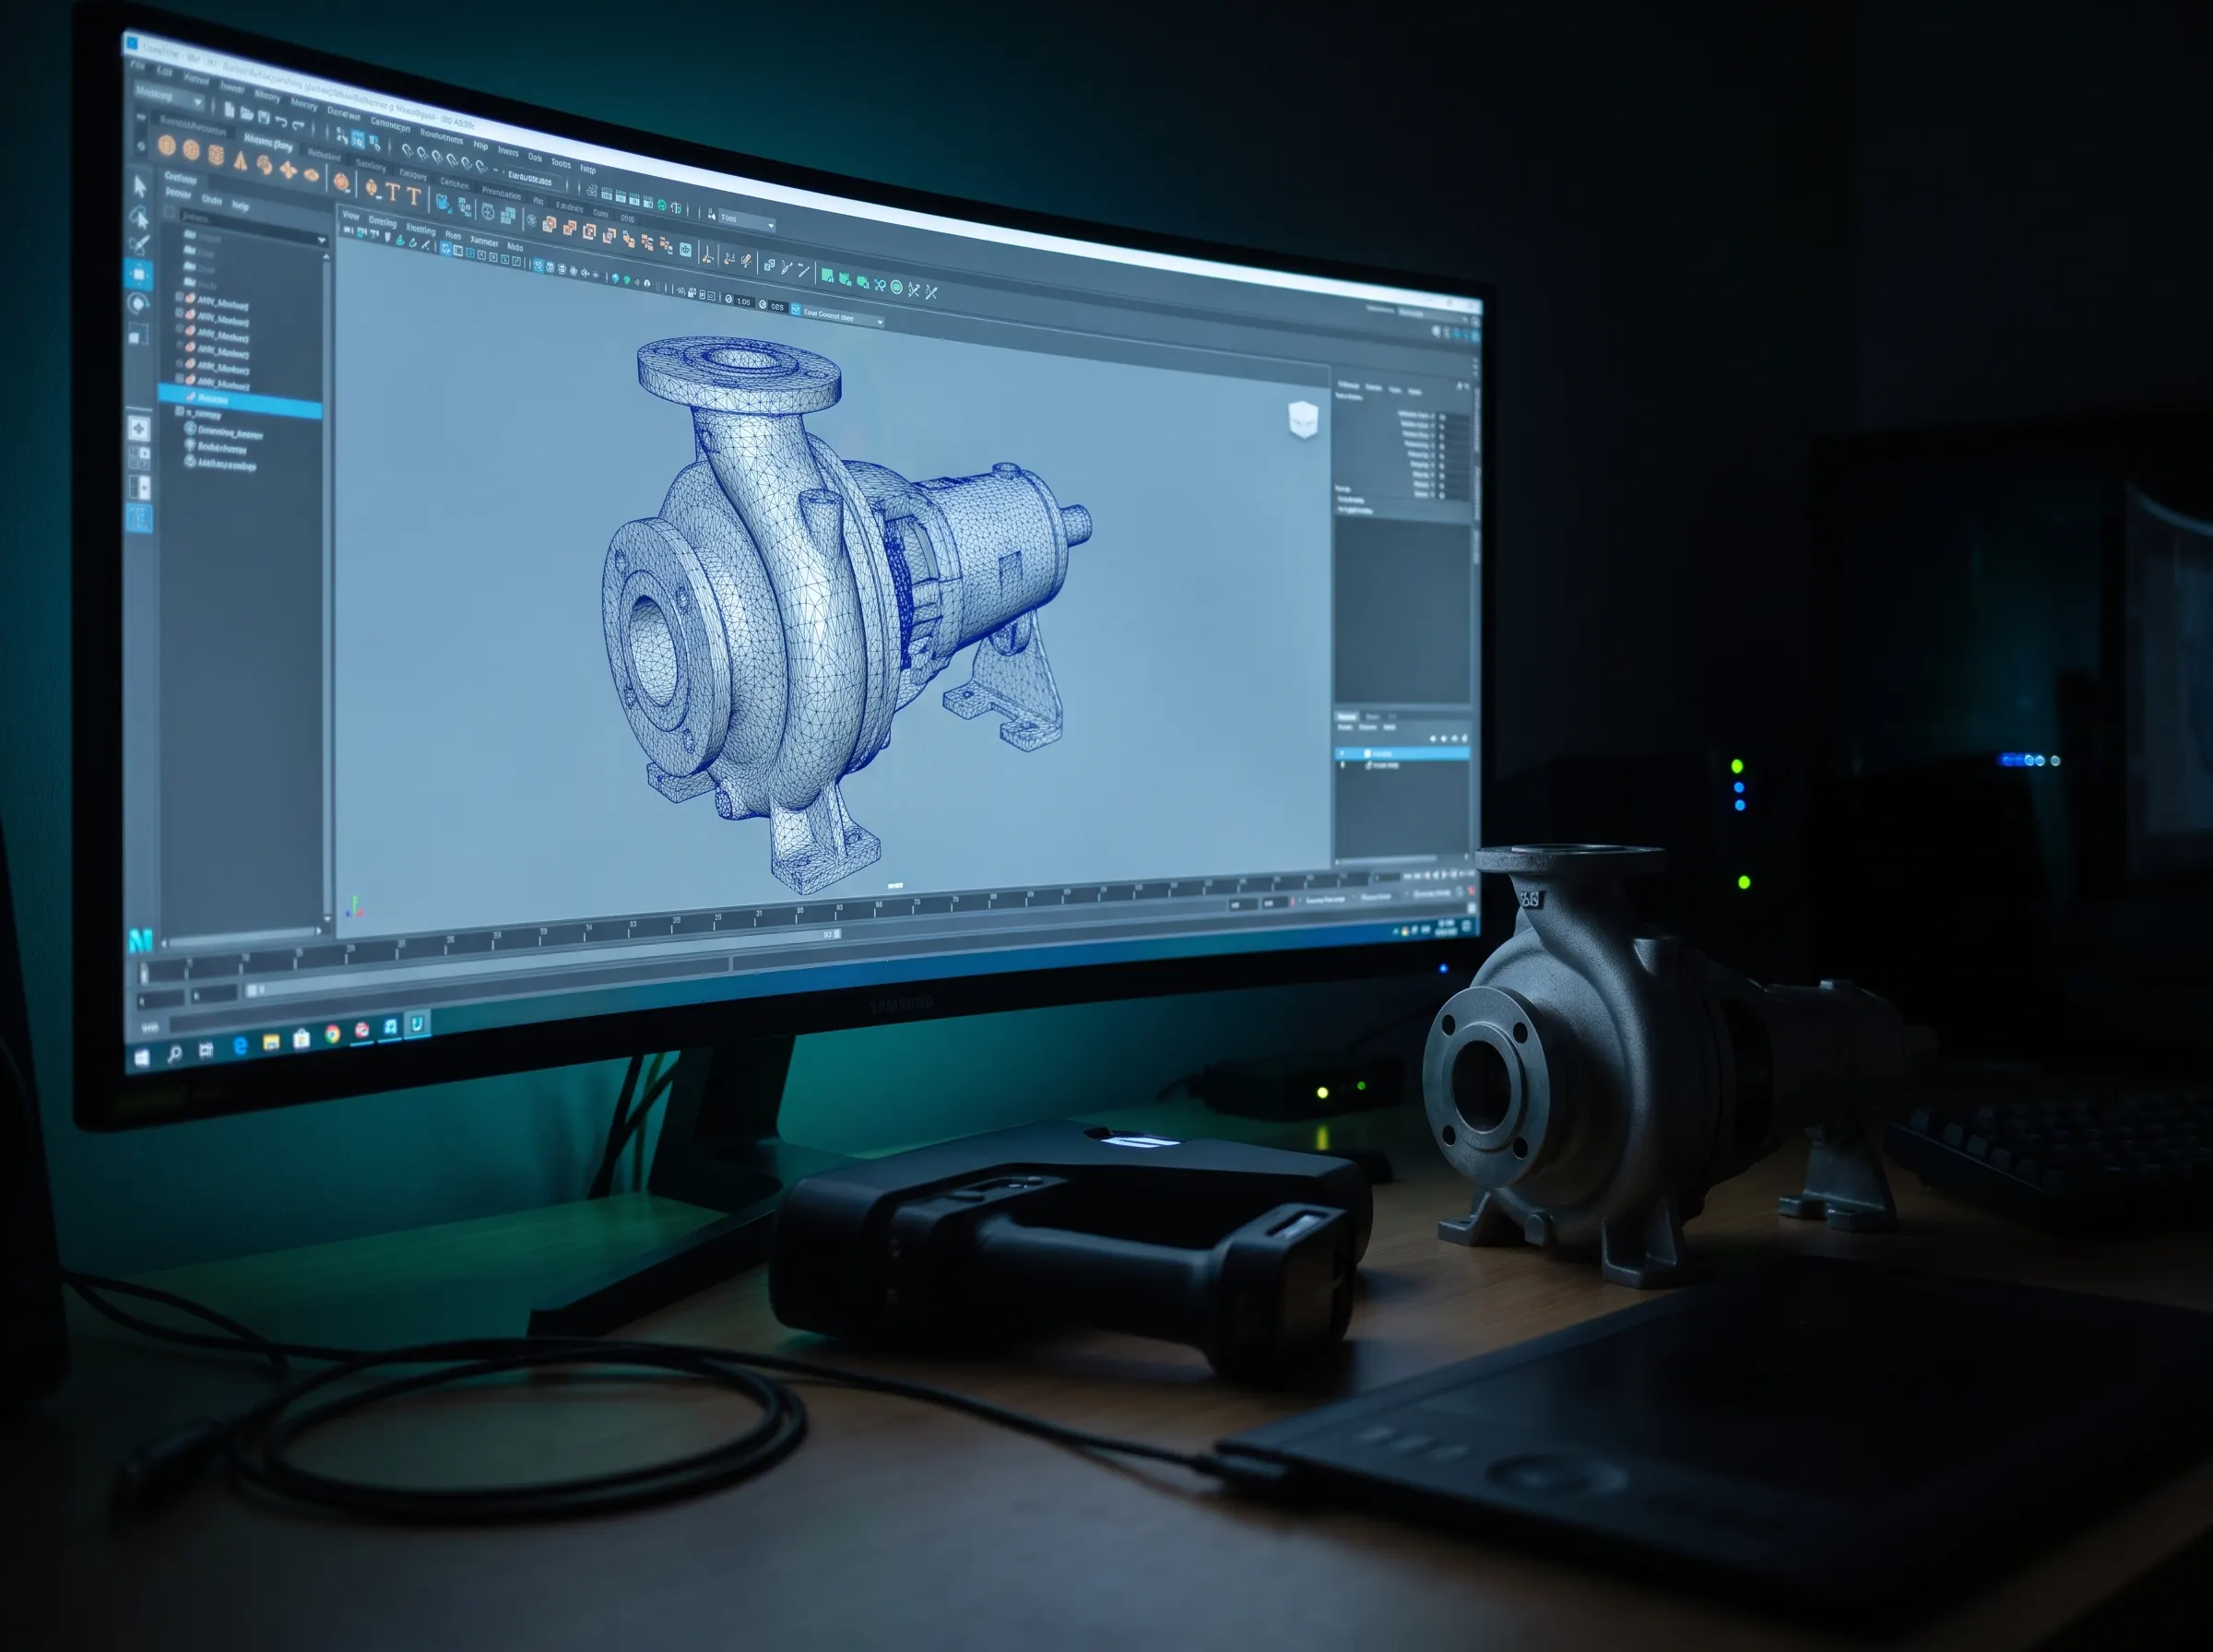
Task: Open the File menu
Action: (138, 66)
